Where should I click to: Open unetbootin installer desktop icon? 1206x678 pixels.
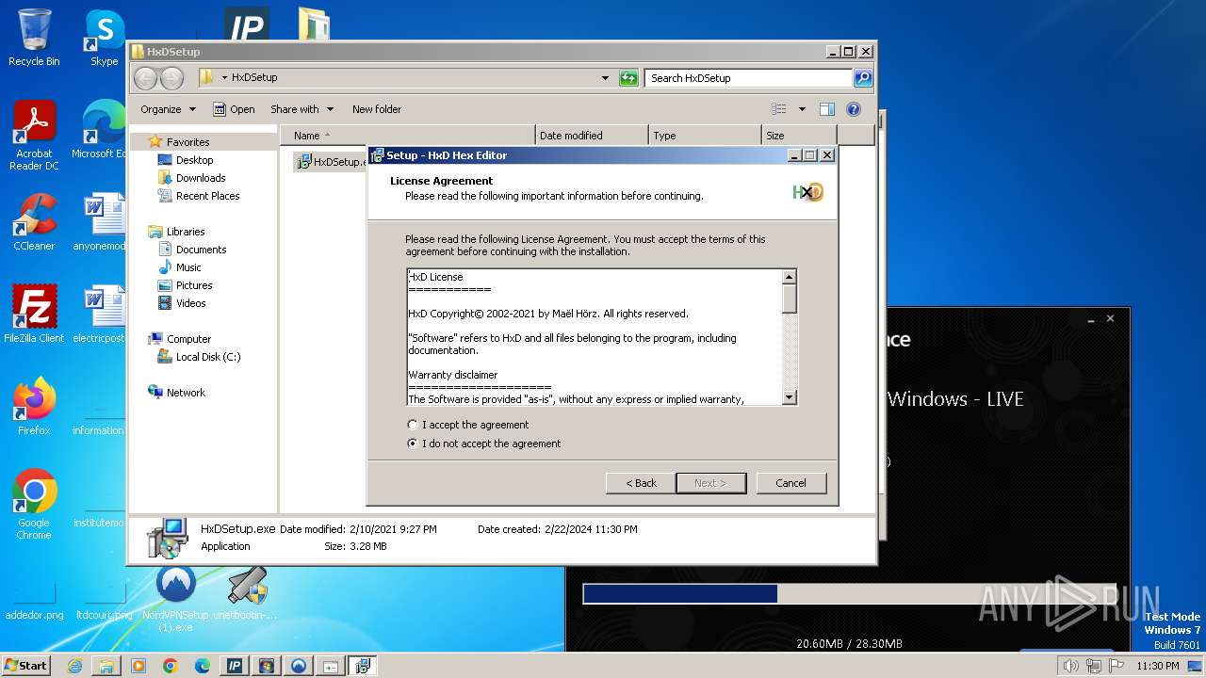246,593
